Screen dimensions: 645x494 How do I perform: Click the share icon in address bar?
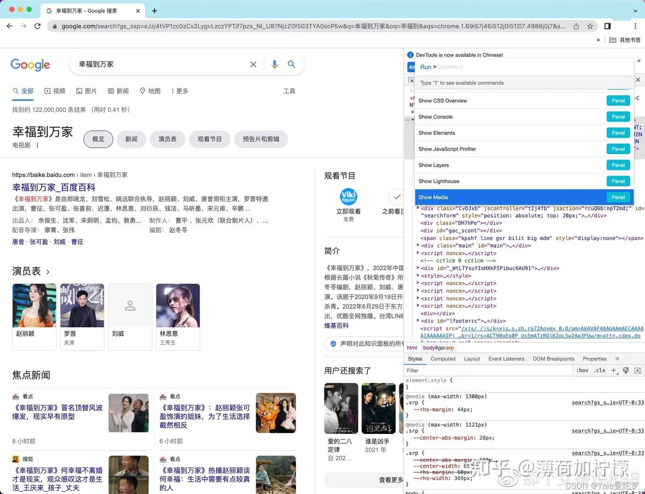576,26
